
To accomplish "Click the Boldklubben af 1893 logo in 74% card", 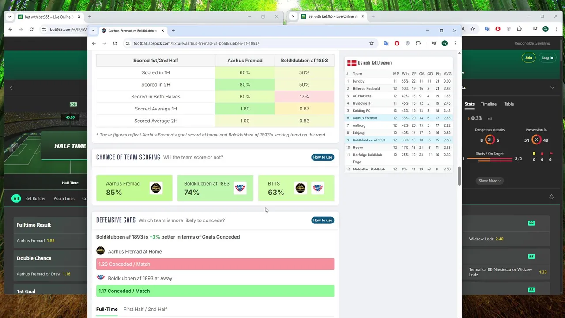I will 240,188.
